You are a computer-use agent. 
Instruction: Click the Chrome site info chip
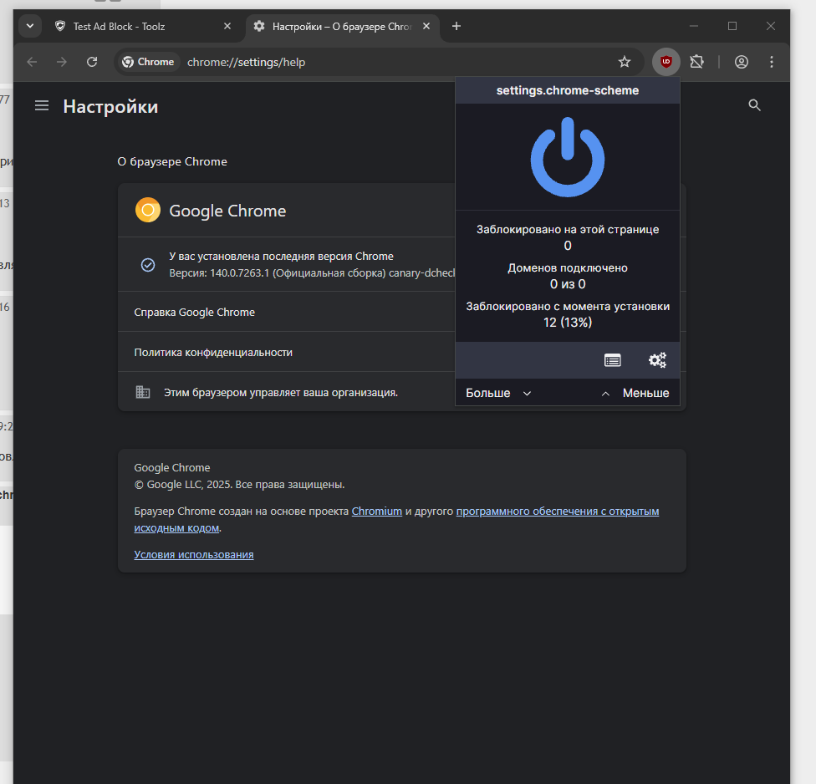click(148, 62)
